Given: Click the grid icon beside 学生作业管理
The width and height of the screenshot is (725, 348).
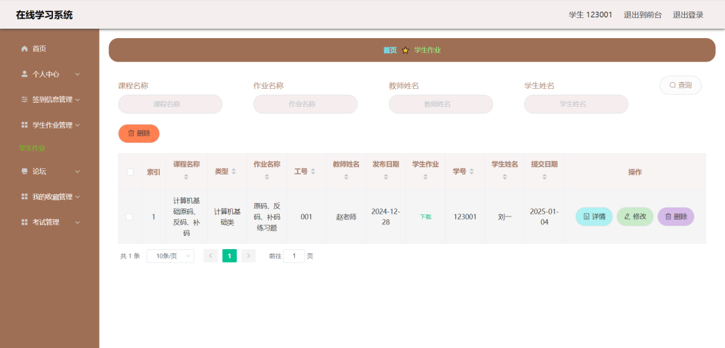Looking at the screenshot, I should point(25,125).
